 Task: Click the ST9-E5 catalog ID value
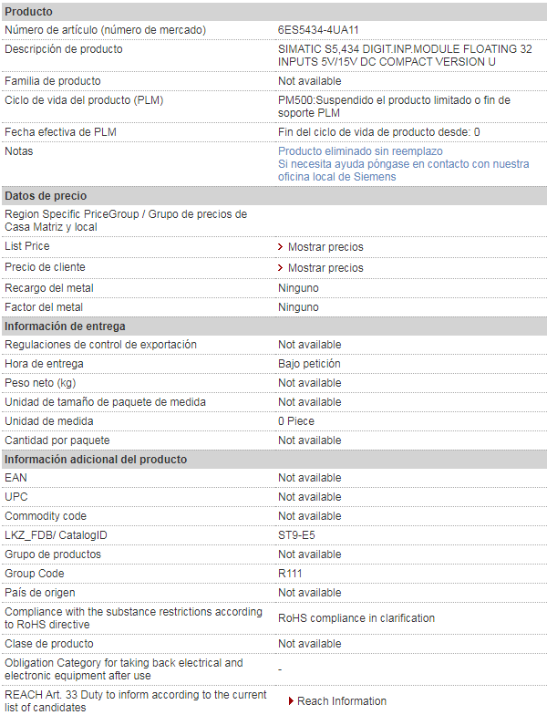(296, 534)
